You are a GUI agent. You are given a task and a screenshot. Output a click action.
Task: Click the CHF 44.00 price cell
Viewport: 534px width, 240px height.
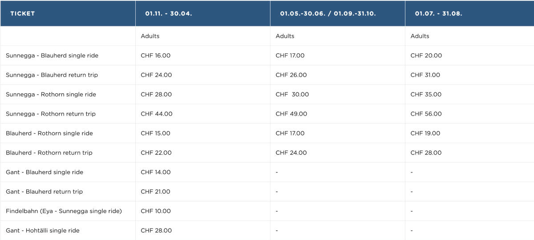click(x=156, y=114)
